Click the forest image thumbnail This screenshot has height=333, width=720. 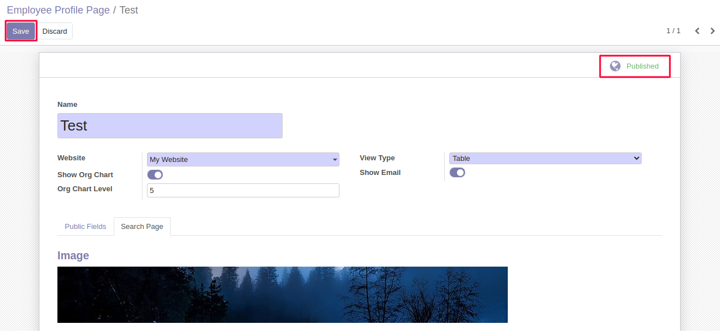tap(282, 295)
